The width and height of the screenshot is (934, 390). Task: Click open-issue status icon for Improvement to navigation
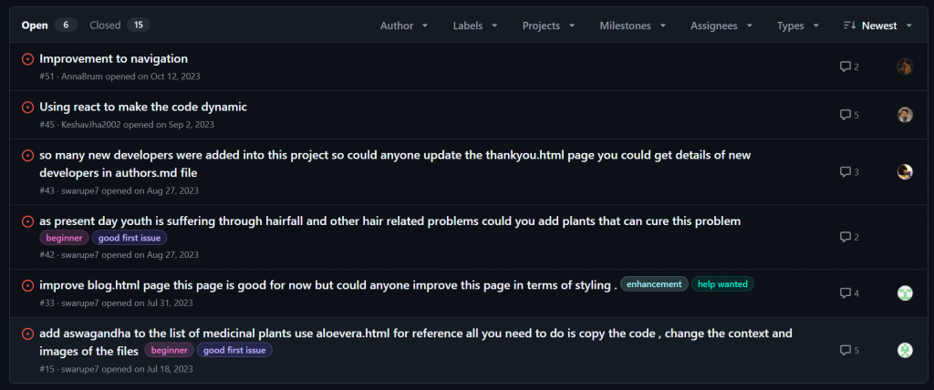pos(27,59)
